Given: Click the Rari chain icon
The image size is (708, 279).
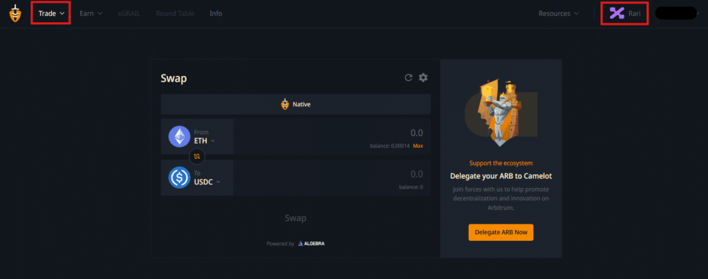Looking at the screenshot, I should 617,14.
